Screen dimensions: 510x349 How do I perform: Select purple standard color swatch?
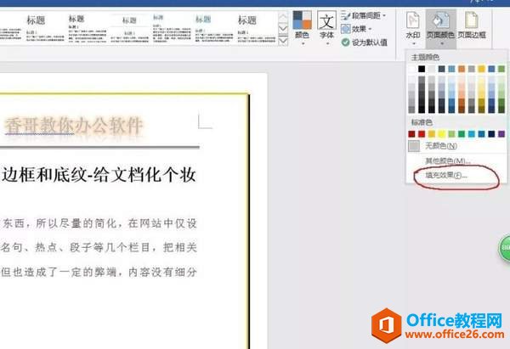(x=501, y=134)
